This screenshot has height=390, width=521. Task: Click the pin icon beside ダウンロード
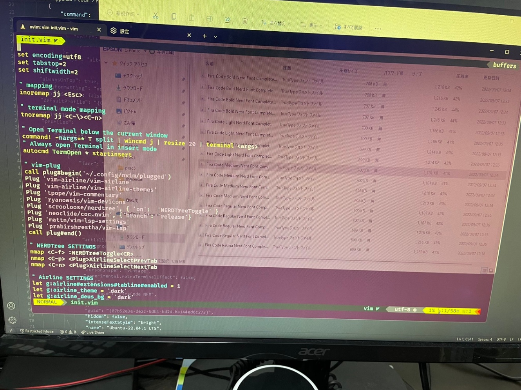pyautogui.click(x=183, y=91)
